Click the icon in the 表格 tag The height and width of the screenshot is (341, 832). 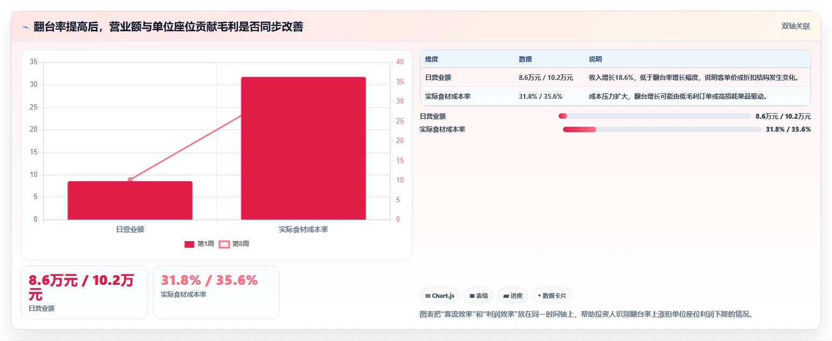[x=472, y=296]
